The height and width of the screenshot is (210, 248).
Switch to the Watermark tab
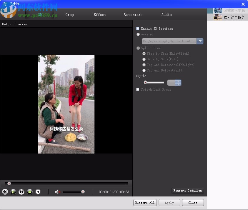click(133, 14)
